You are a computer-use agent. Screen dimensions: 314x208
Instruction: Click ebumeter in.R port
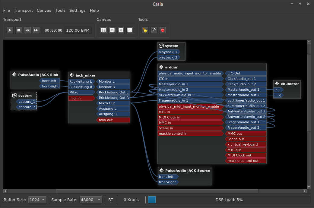(278, 95)
